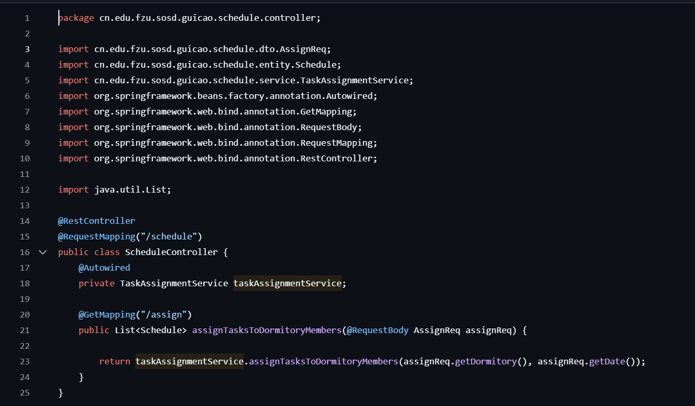Select line number 1
Image resolution: width=695 pixels, height=406 pixels.
click(27, 18)
